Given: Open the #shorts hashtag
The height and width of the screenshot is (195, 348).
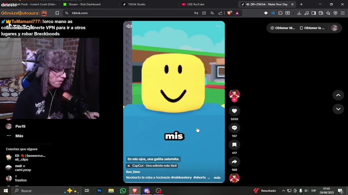Looking at the screenshot, I should pos(200,178).
